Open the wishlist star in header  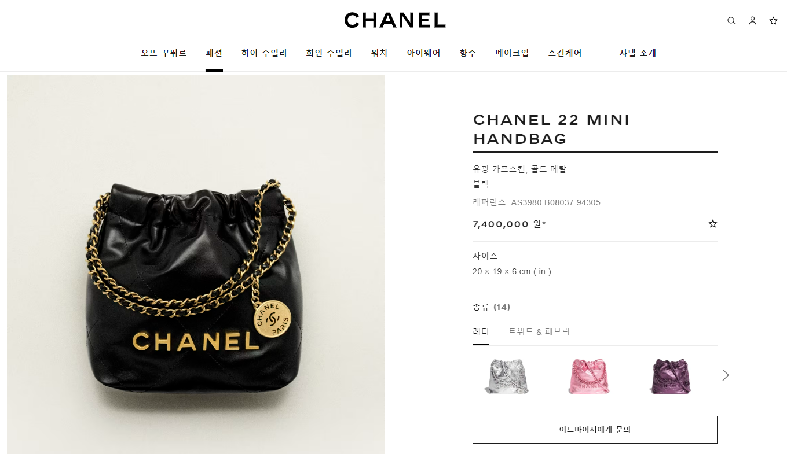click(x=773, y=21)
